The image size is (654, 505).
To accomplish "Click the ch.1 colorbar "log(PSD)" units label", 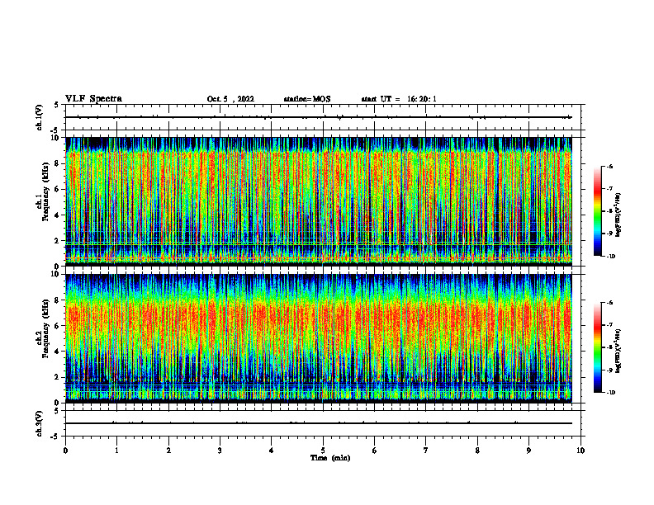I will tap(618, 215).
